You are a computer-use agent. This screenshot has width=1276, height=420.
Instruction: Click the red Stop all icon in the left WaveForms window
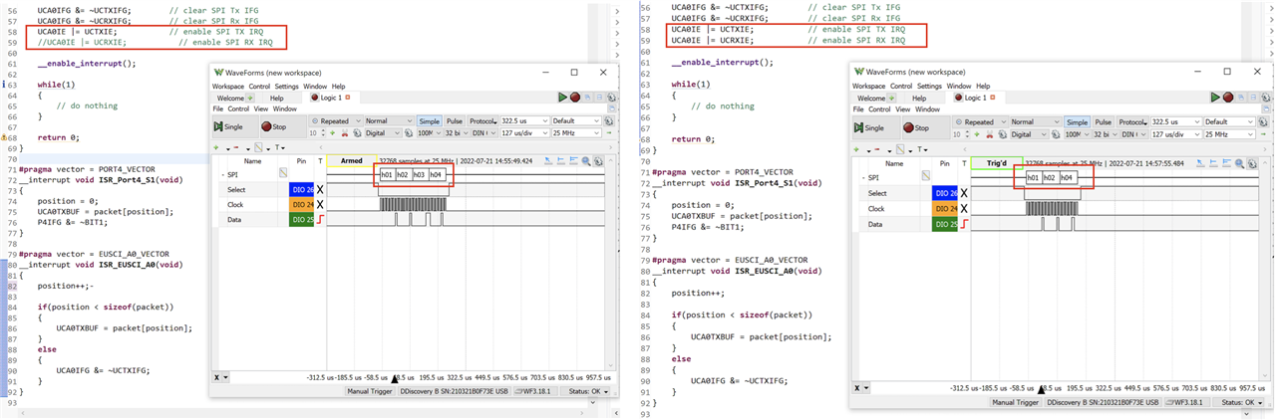pyautogui.click(x=575, y=98)
